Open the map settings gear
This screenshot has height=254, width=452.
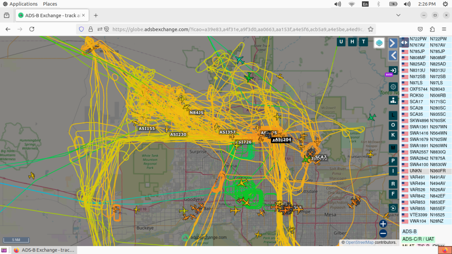393,87
